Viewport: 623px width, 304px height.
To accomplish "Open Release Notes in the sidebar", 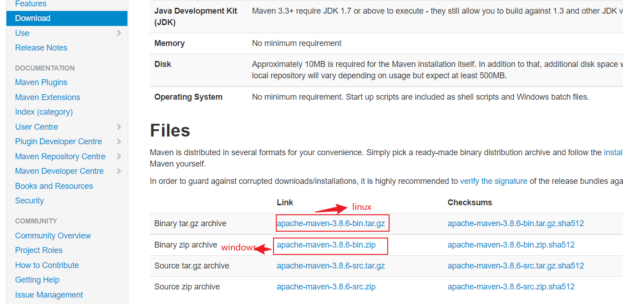I will pyautogui.click(x=41, y=48).
